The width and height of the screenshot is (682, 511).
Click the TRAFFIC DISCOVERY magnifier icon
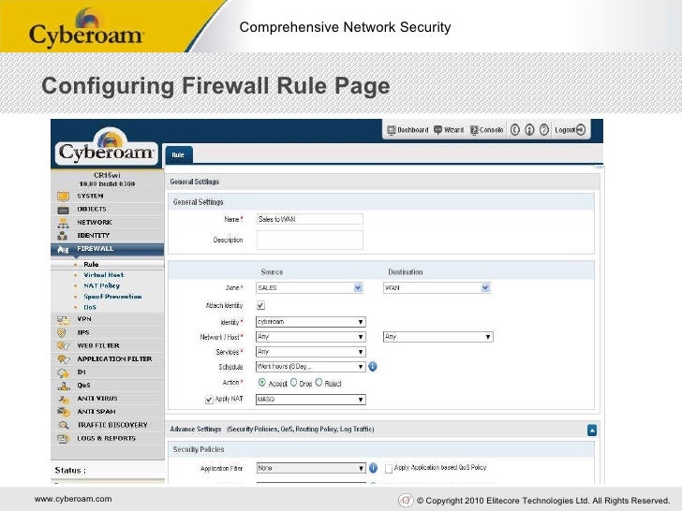pos(64,426)
